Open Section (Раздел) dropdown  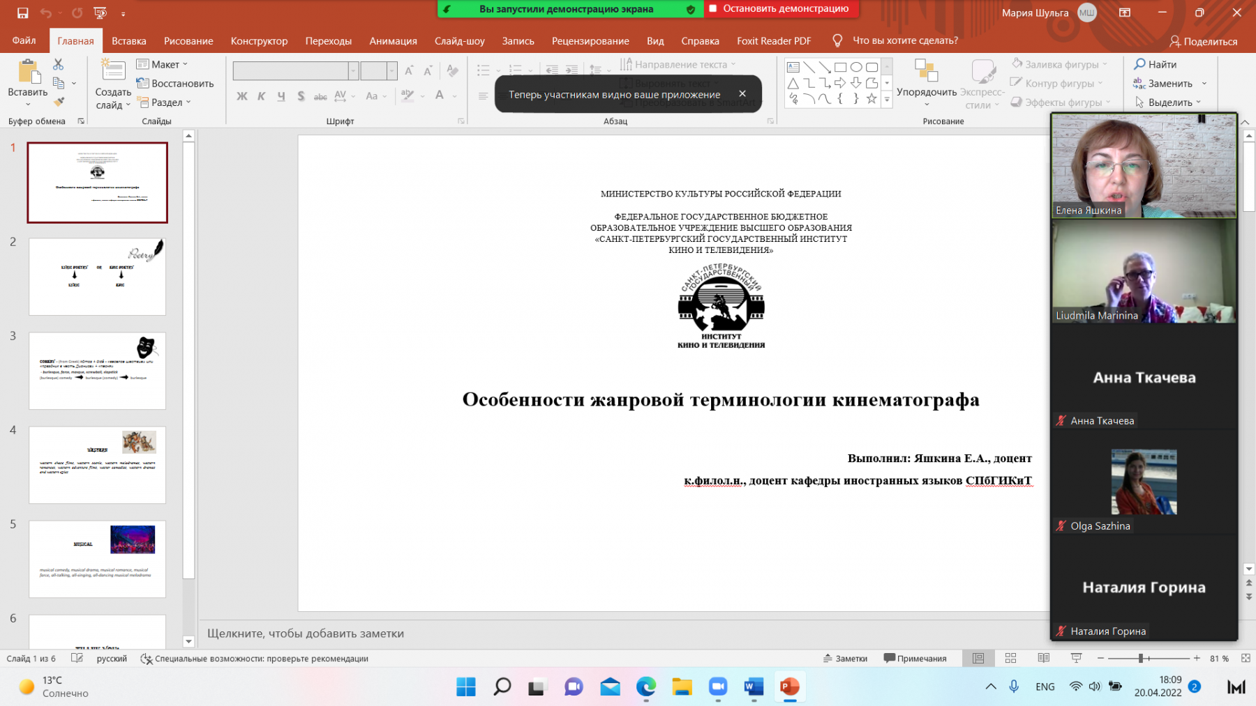164,102
